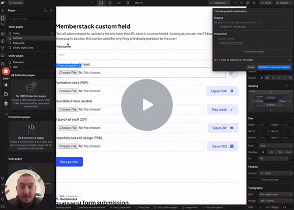Switch to tablet breakpoint view
Viewport: 294px width, 210px height.
point(110,3)
